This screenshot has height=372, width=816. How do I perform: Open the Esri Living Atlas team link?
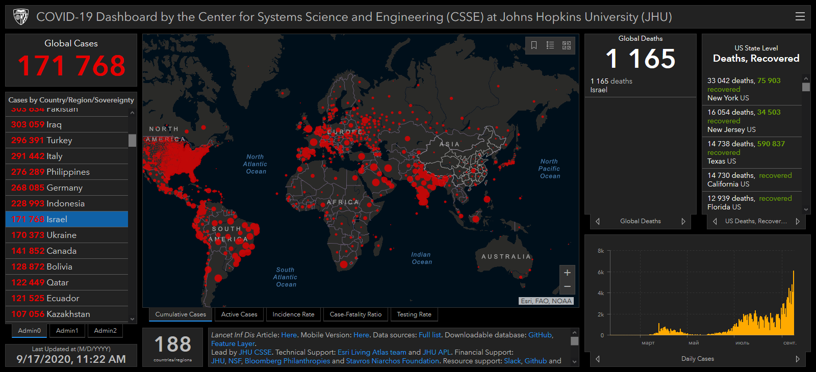pos(372,352)
